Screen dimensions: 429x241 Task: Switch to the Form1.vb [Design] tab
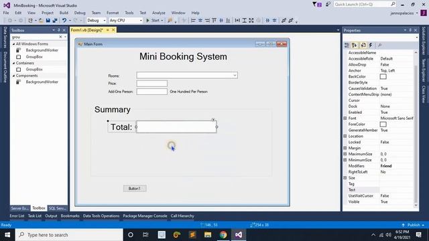[x=87, y=30]
